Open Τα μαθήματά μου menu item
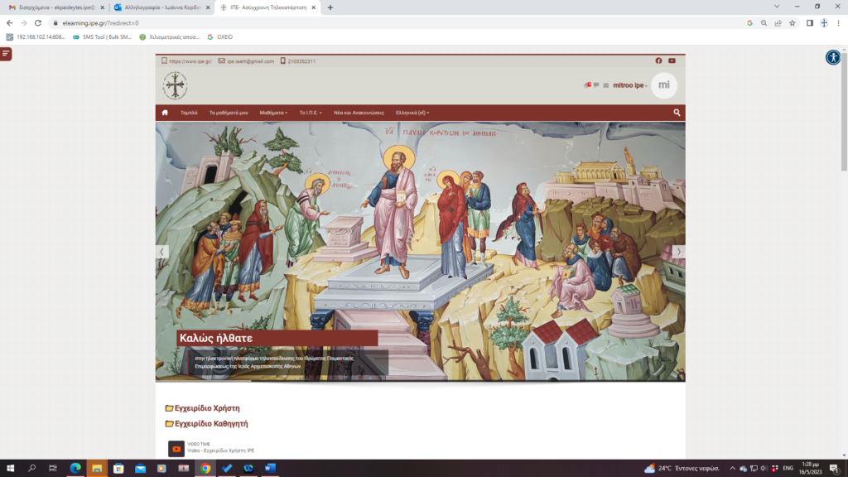 pyautogui.click(x=229, y=113)
